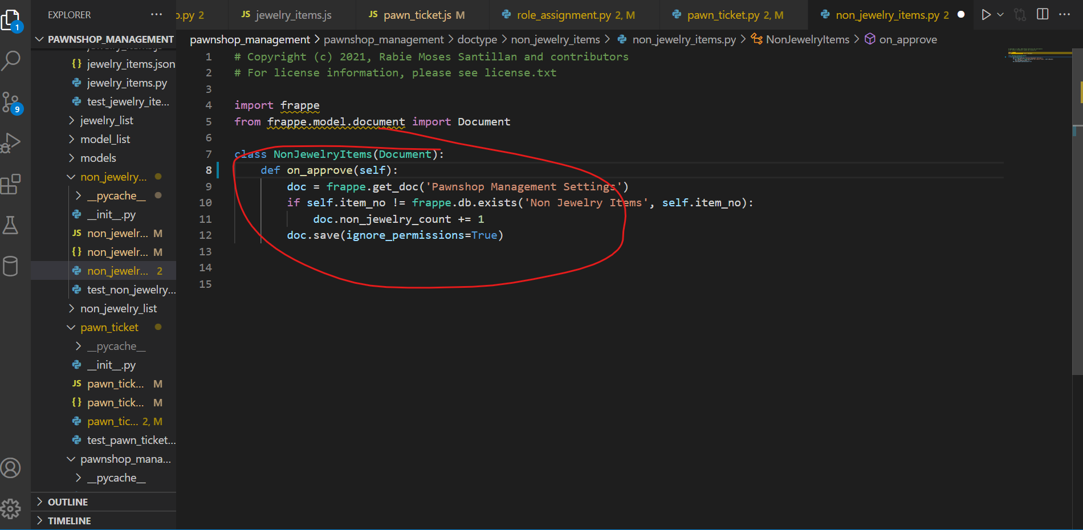
Task: Collapse pawn_ticket folder
Action: 104,327
